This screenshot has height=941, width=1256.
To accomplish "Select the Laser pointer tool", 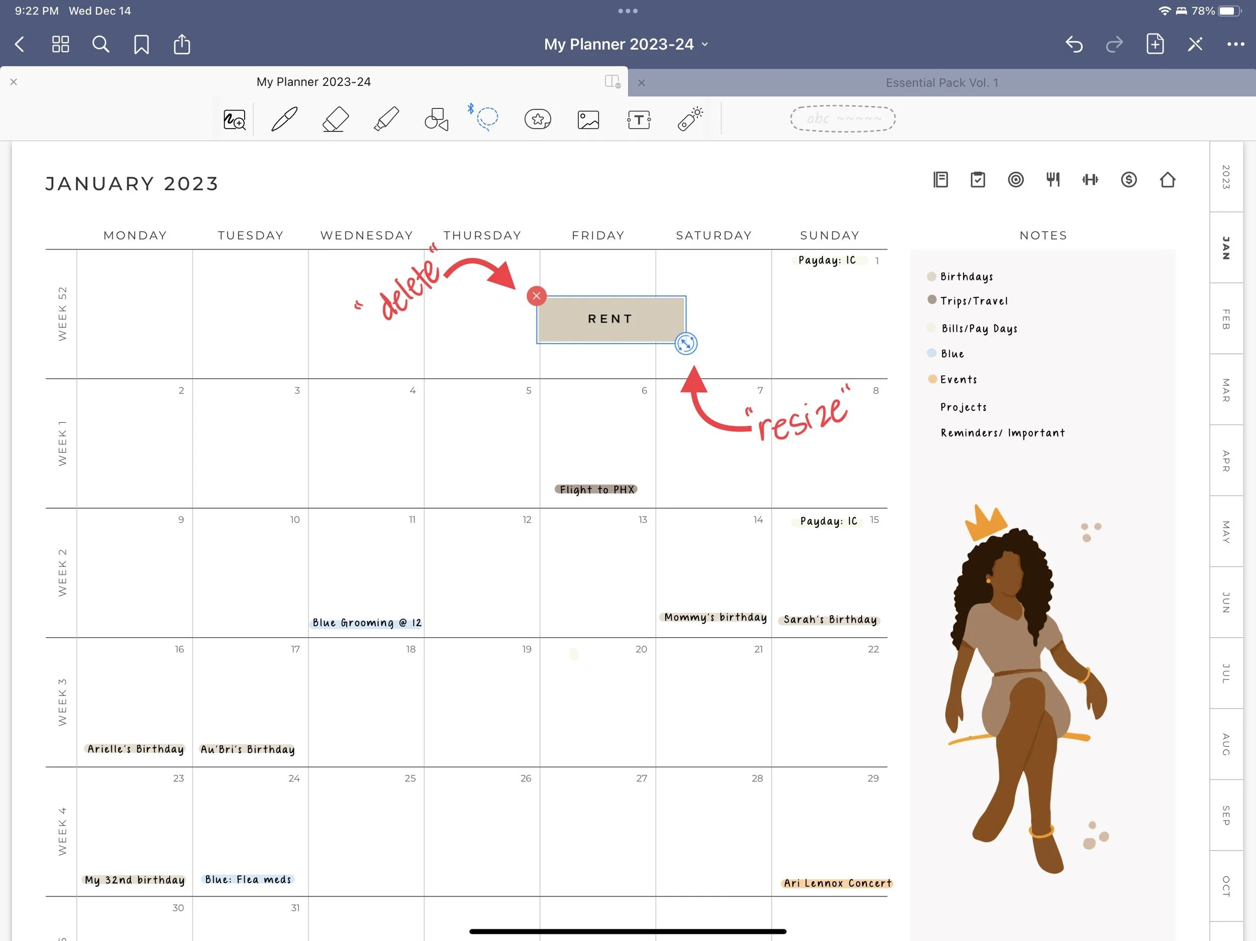I will pos(690,119).
